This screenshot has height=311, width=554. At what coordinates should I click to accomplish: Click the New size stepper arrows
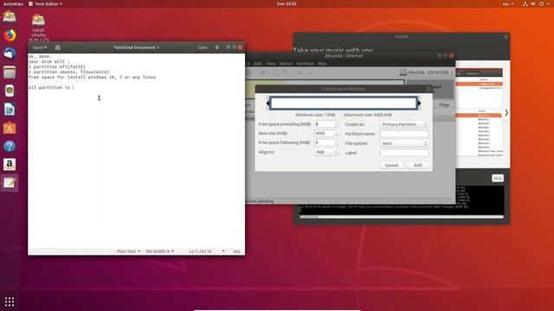[337, 133]
